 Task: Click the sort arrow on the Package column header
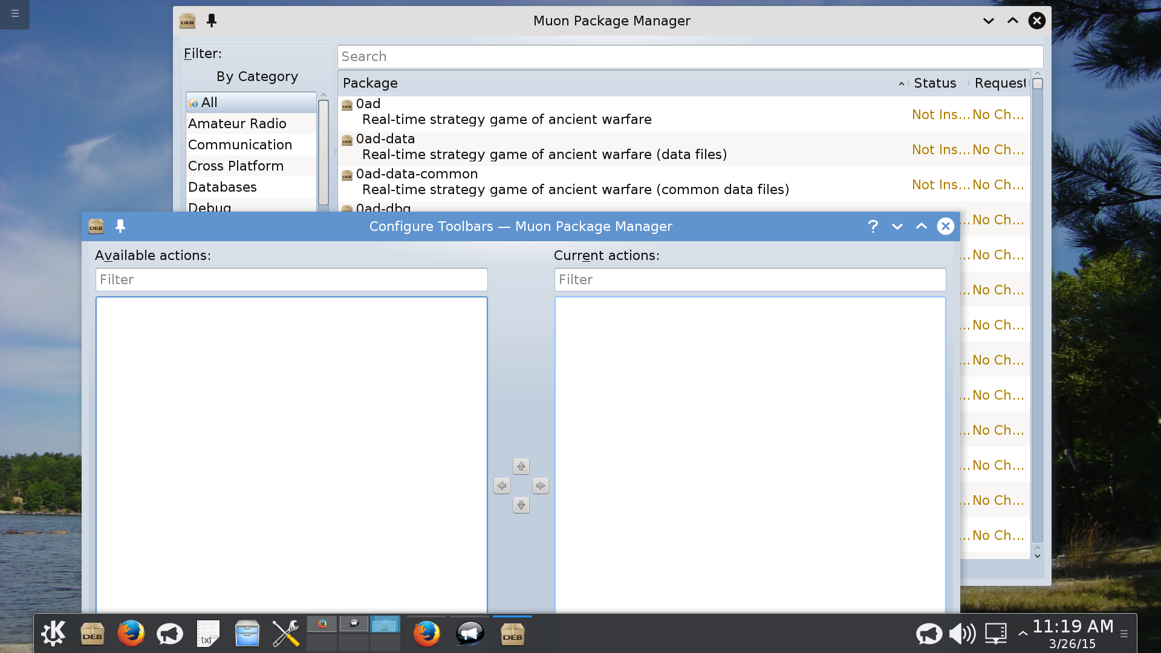(x=901, y=84)
